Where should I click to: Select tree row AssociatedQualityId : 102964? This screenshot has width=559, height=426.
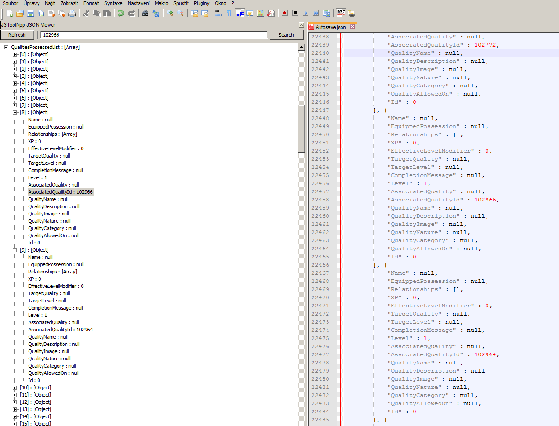pyautogui.click(x=60, y=330)
